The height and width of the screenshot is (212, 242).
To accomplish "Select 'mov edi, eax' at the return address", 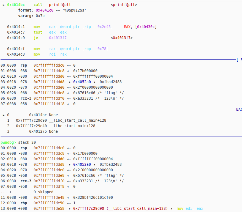I will point(190,209).
